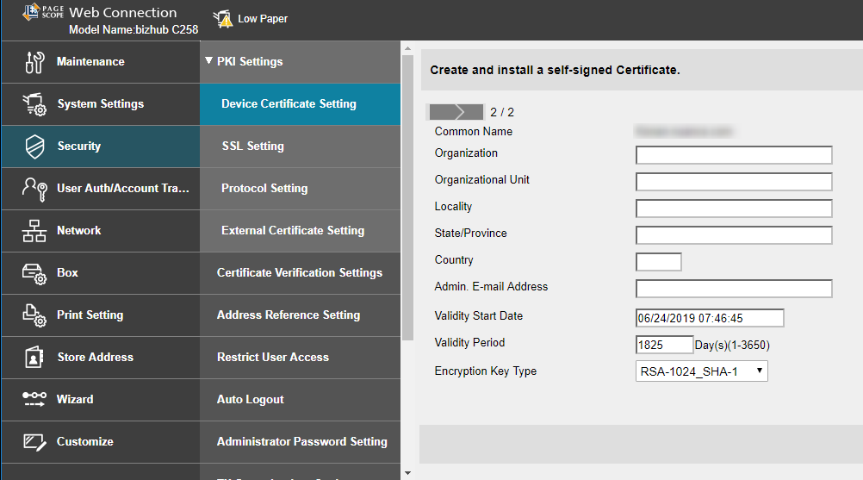Open User Auth/Account Track menu

tap(101, 188)
